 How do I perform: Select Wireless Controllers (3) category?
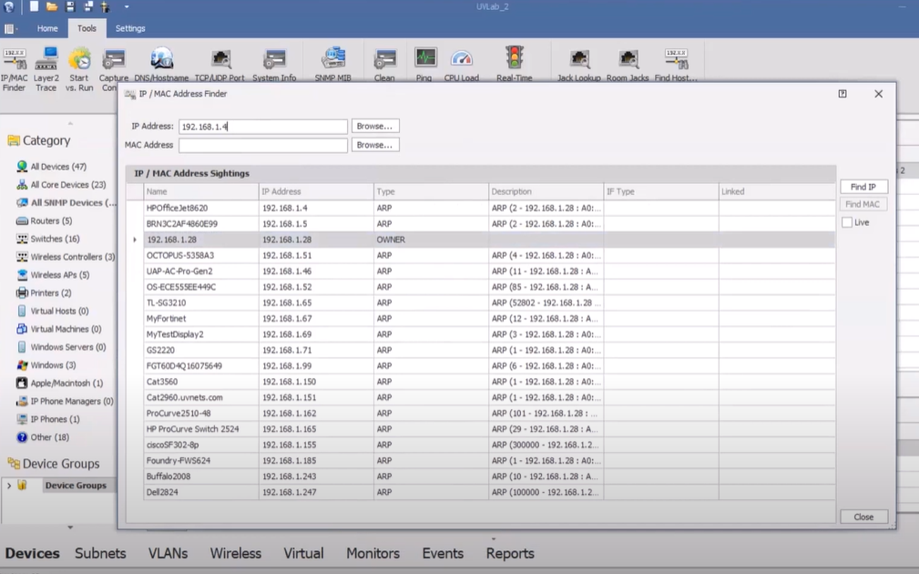[66, 257]
